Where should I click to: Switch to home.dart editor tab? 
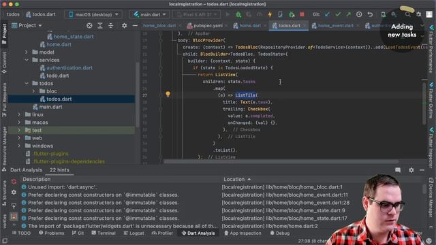[247, 26]
